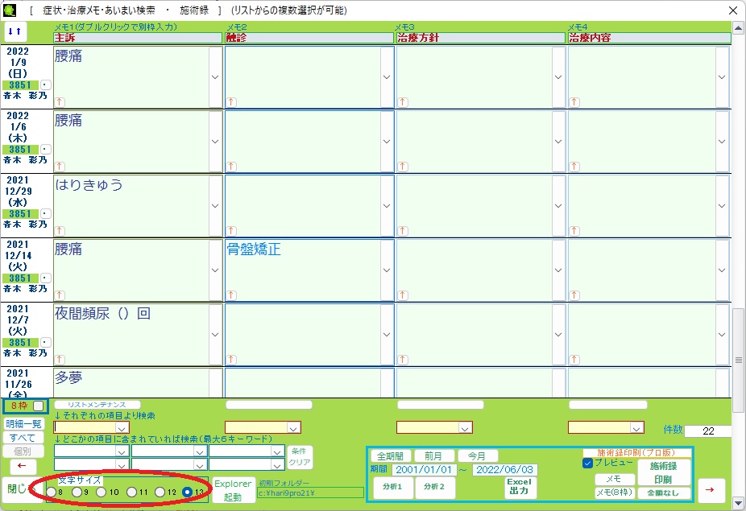Viewport: 746px width, 511px height.
Task: Click the red right-arrow next button
Action: click(711, 489)
